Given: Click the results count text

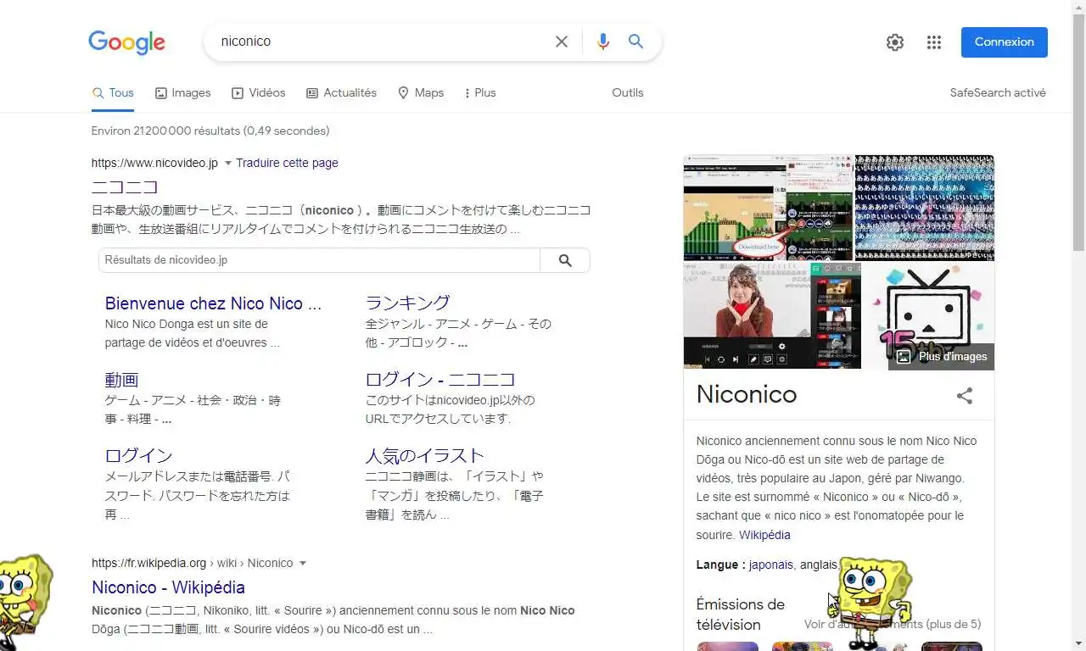Looking at the screenshot, I should pyautogui.click(x=210, y=131).
